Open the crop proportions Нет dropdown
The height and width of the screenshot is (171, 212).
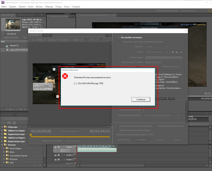pyautogui.click(x=94, y=40)
